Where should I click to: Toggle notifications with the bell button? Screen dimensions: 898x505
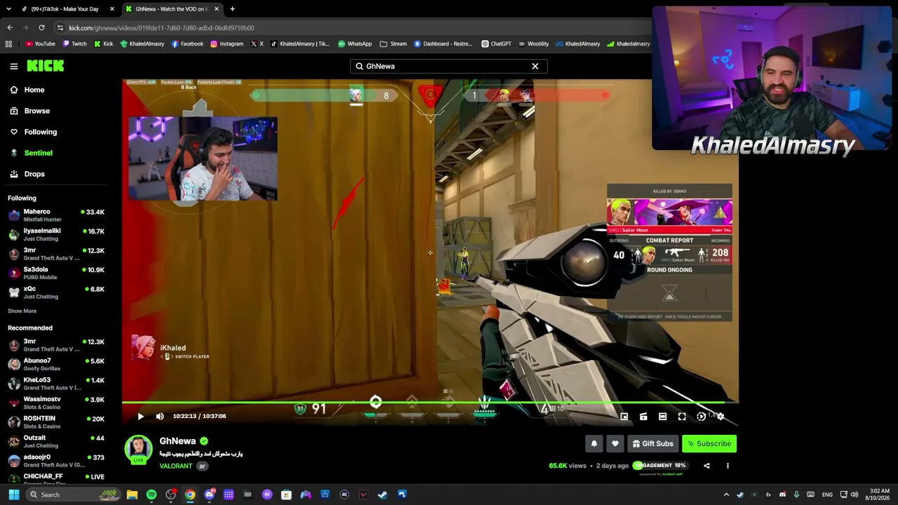pos(594,443)
